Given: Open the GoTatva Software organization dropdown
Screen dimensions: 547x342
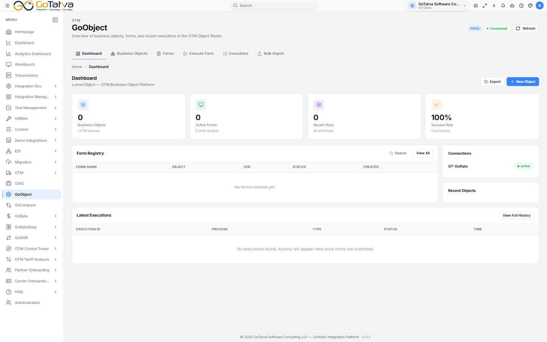Looking at the screenshot, I should [x=438, y=6].
